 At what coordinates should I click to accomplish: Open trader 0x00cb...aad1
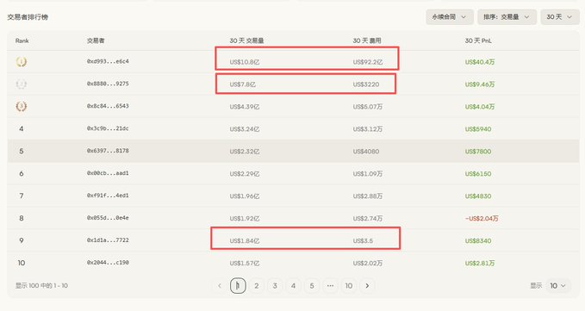108,173
